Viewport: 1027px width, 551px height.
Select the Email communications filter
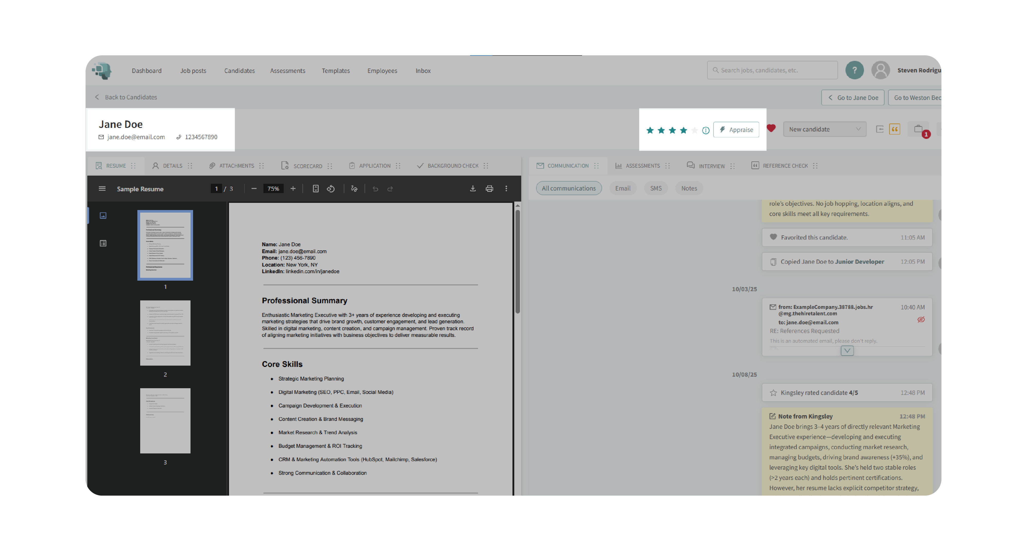click(622, 188)
